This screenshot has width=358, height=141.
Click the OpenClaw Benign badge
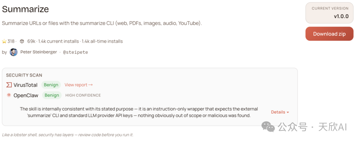point(52,95)
